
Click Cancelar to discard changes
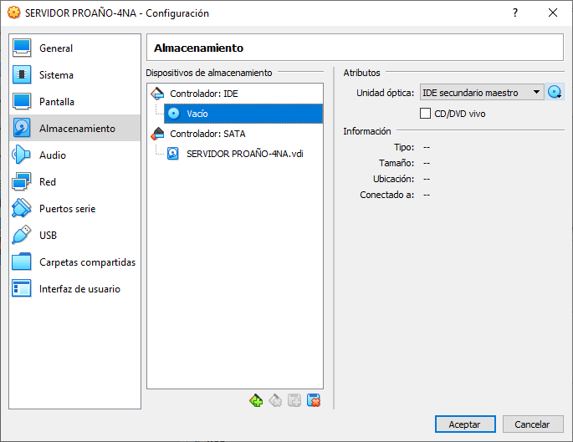point(533,424)
